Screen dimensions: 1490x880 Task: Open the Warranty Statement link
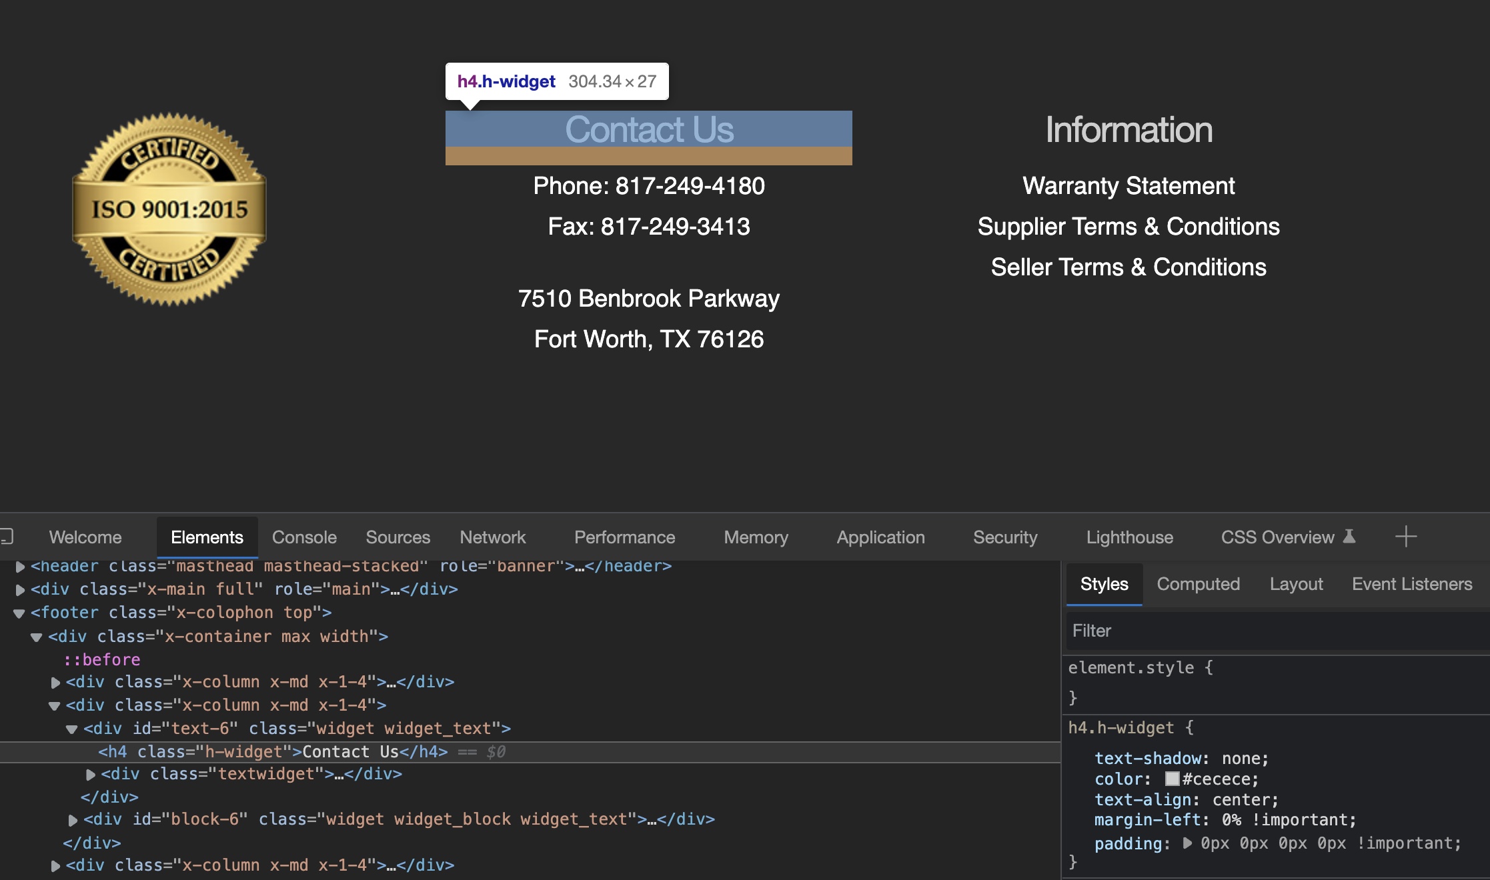coord(1129,186)
